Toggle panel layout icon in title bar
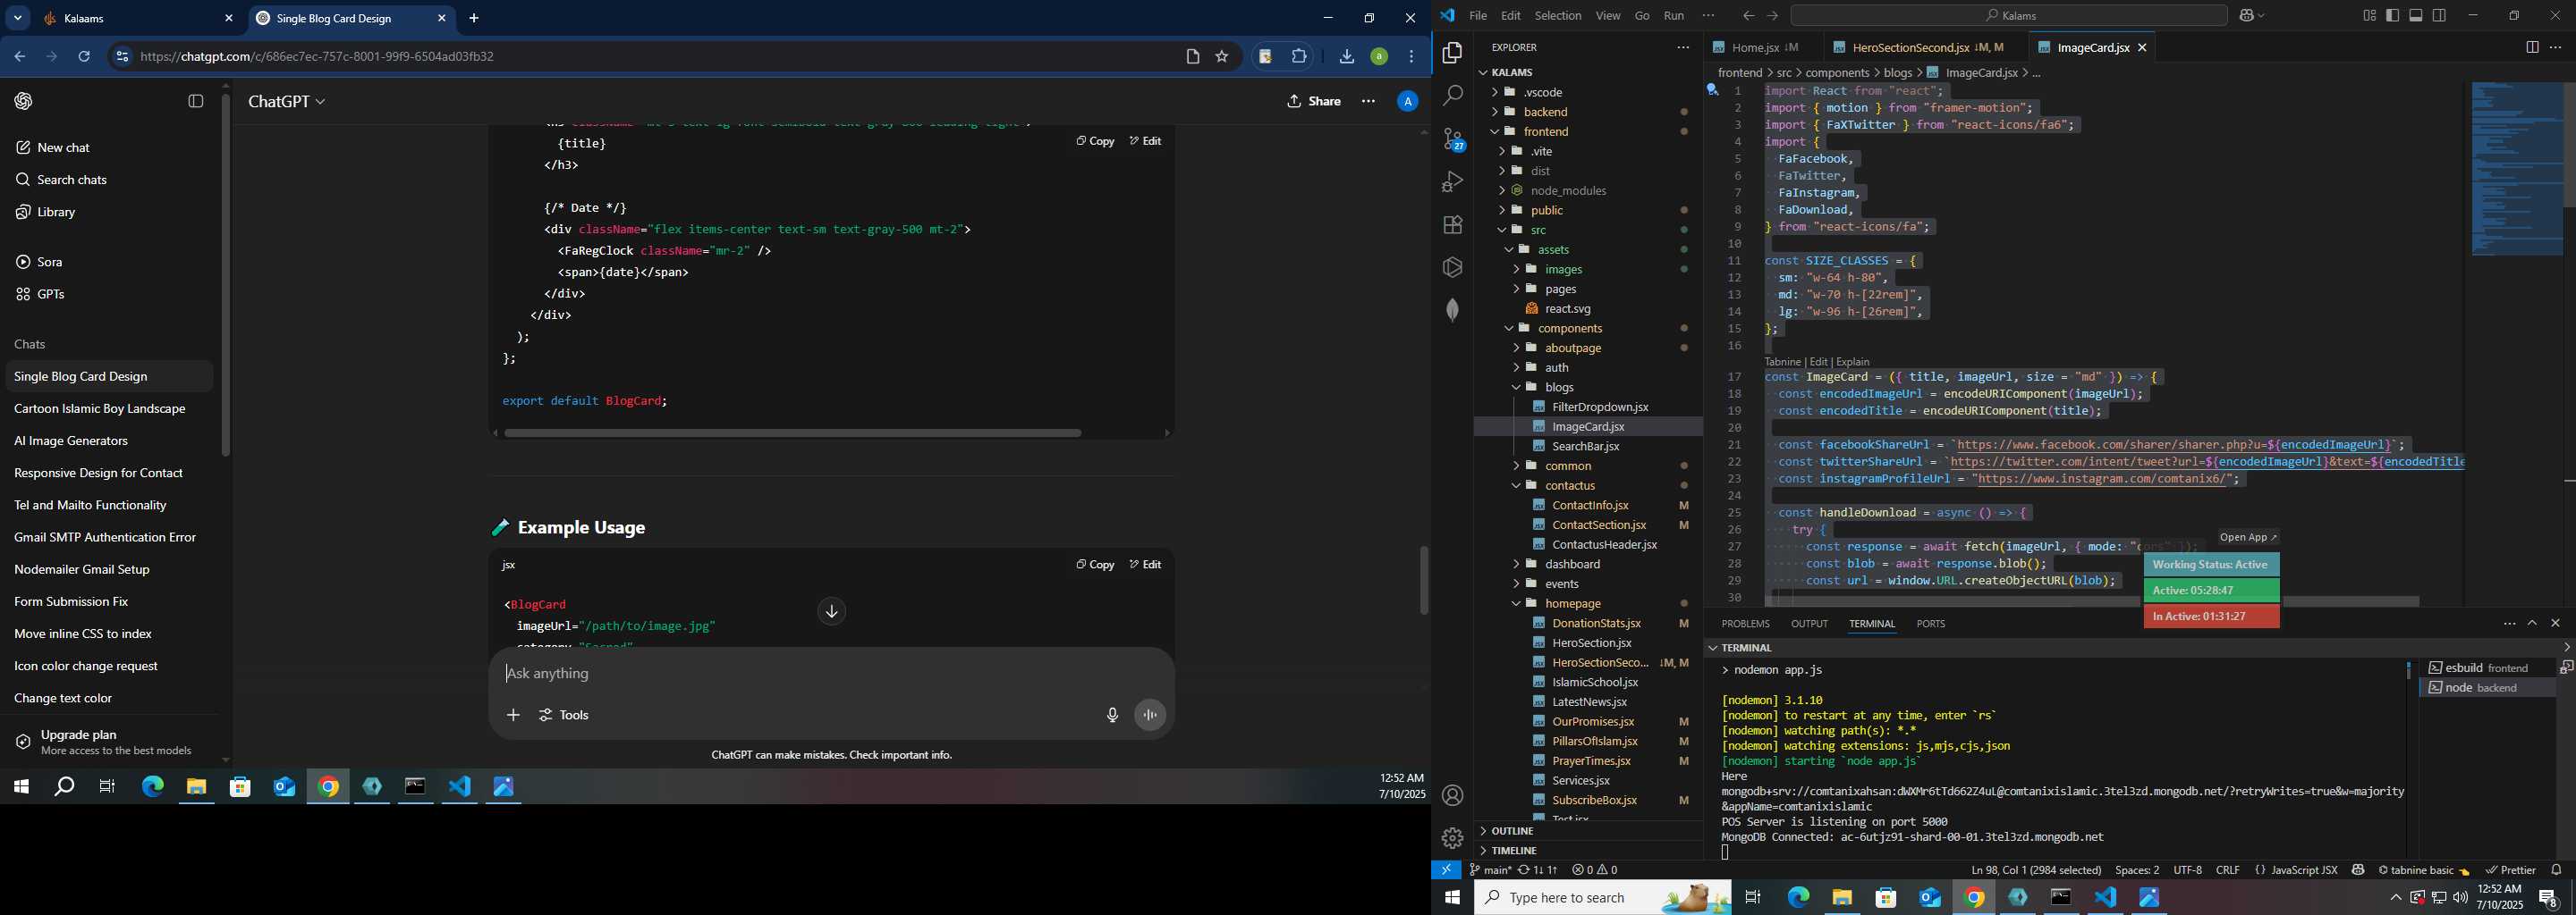 pyautogui.click(x=2416, y=15)
